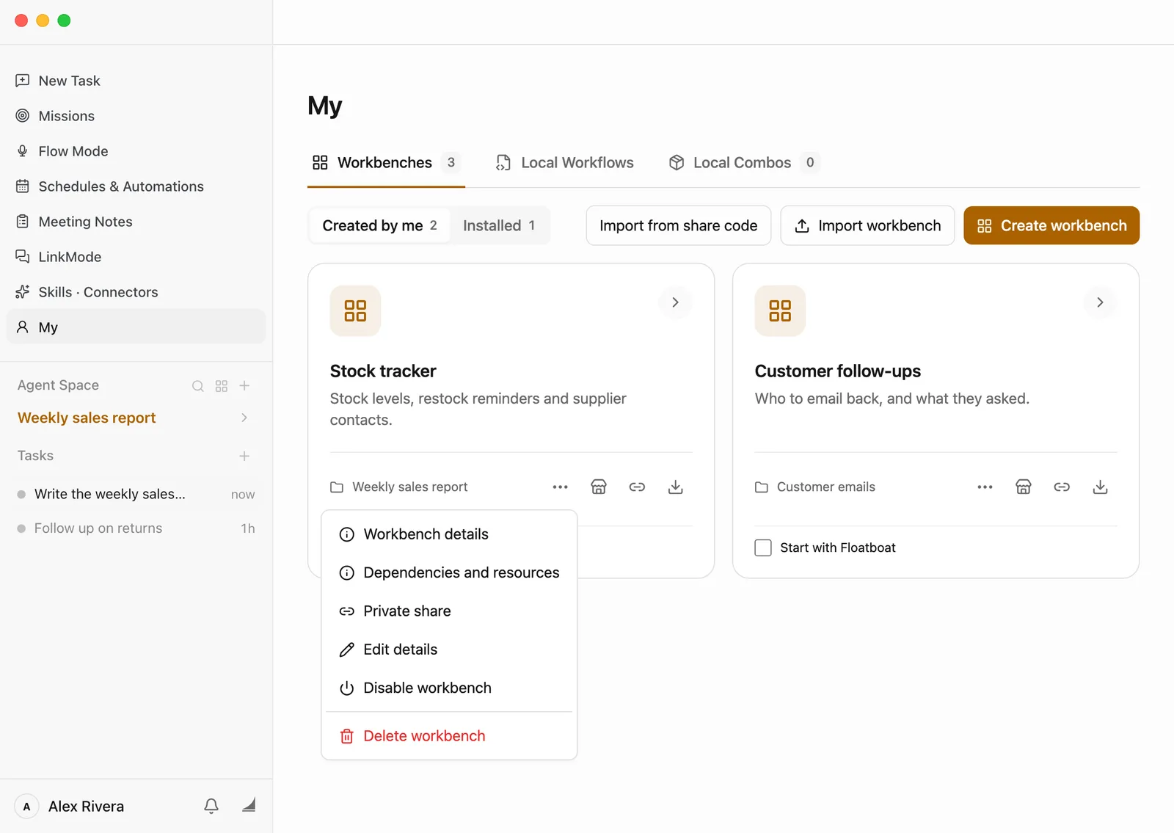Open New Task in the sidebar
Viewport: 1174px width, 833px height.
pos(136,81)
